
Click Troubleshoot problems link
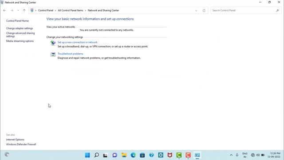point(70,54)
